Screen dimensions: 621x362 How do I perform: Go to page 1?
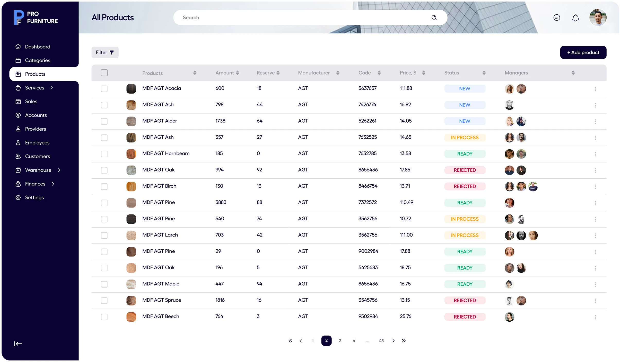pos(313,341)
